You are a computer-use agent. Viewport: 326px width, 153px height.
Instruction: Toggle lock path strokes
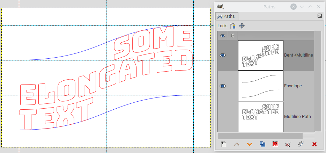tap(232, 26)
